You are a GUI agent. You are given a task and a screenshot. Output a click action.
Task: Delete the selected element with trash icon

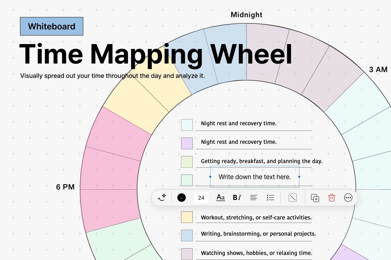pos(332,198)
